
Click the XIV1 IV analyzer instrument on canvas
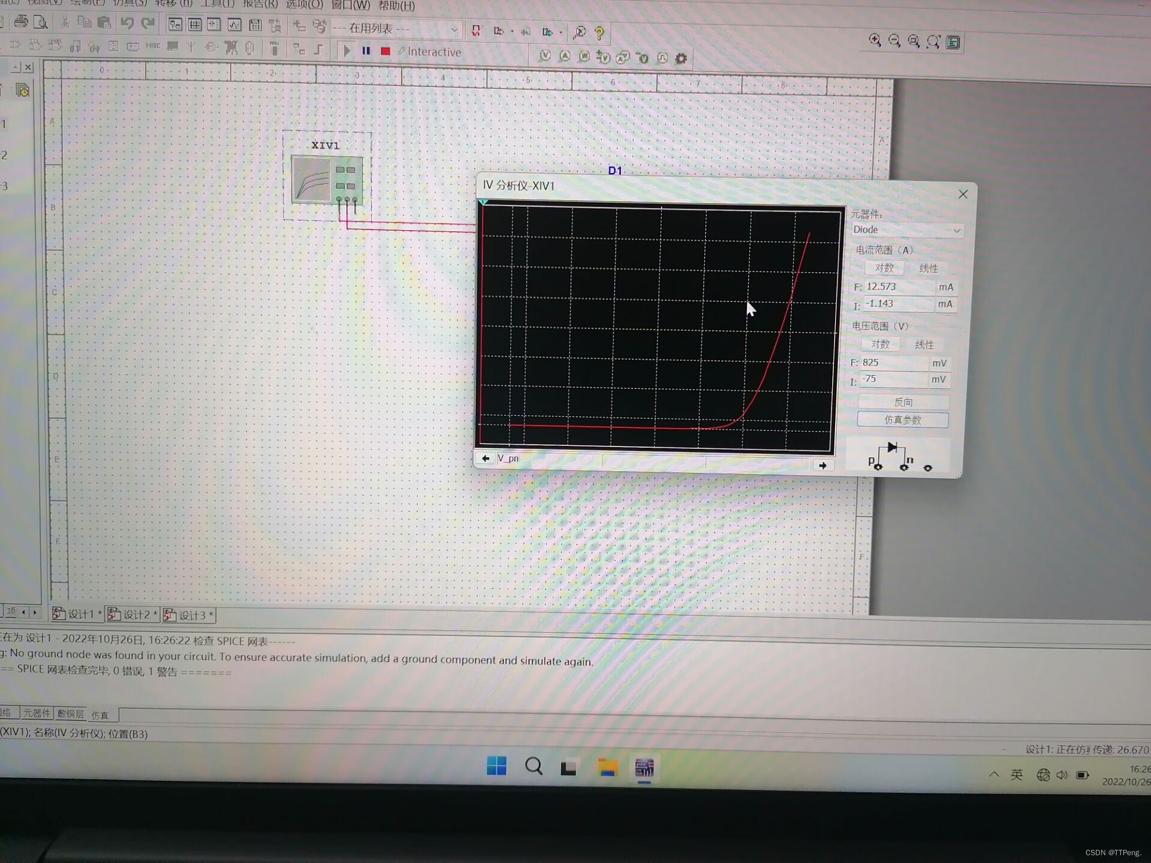coord(327,179)
